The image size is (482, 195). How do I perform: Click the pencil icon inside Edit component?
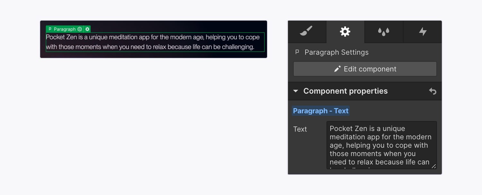pyautogui.click(x=337, y=69)
